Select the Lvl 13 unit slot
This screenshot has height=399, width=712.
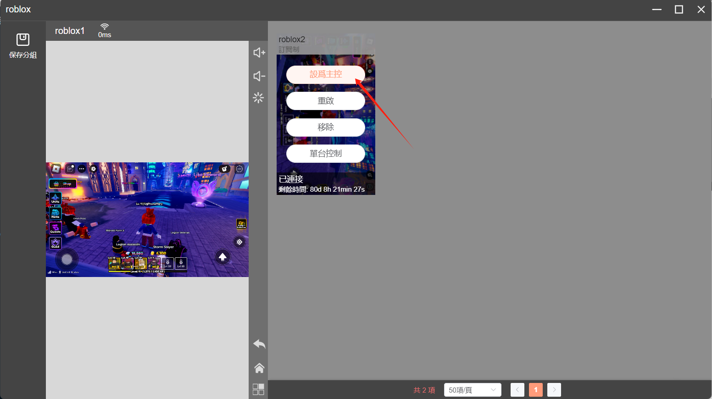point(114,263)
